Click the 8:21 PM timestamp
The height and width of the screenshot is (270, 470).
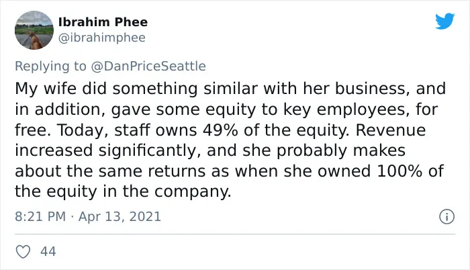click(x=40, y=216)
